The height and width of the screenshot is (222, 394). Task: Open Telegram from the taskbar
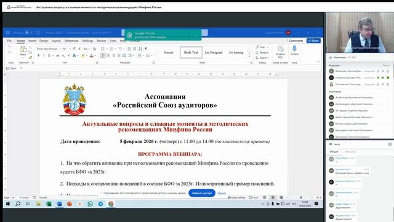pyautogui.click(x=100, y=204)
